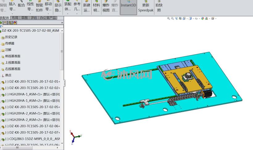
Task: Expand the panel tabs chevron »
Action: coord(62,23)
